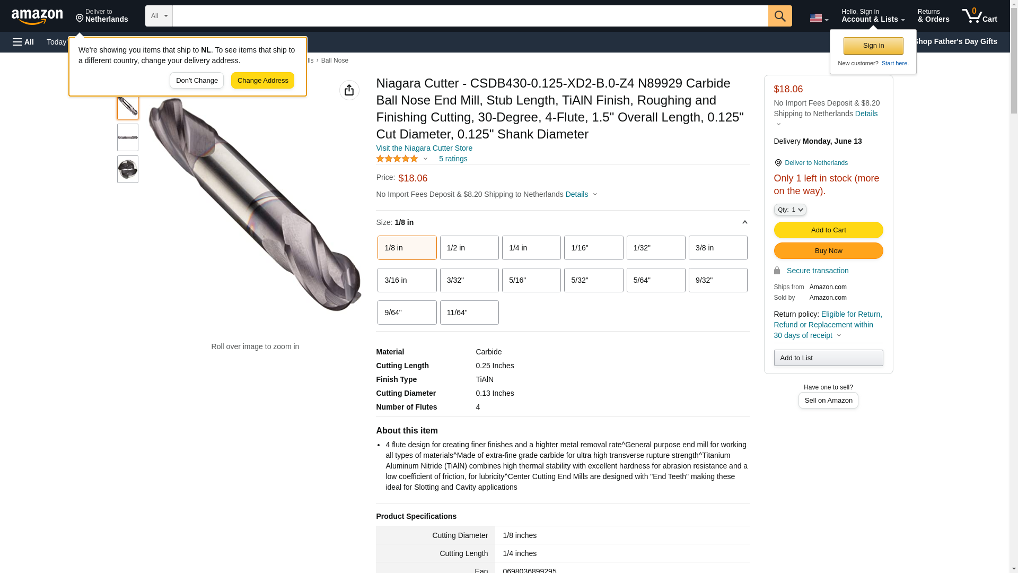Image resolution: width=1018 pixels, height=573 pixels.
Task: Open Returns & Orders
Action: pyautogui.click(x=933, y=16)
